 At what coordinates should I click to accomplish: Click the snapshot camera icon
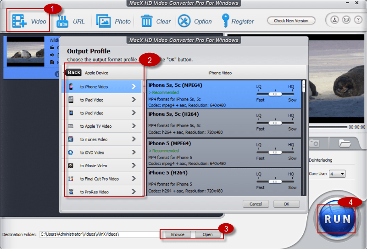(x=314, y=143)
